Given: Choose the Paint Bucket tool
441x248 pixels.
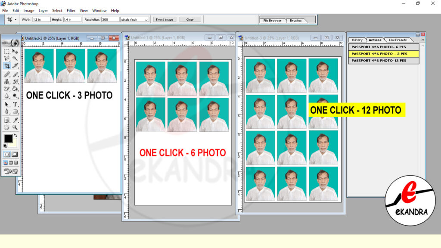Looking at the screenshot, I should (x=16, y=89).
